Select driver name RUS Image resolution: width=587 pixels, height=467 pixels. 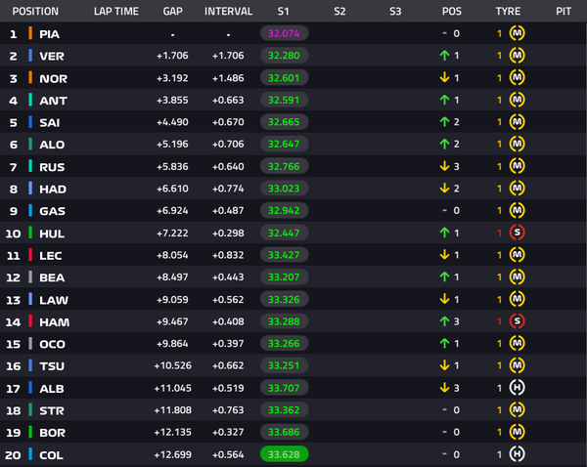click(x=52, y=167)
